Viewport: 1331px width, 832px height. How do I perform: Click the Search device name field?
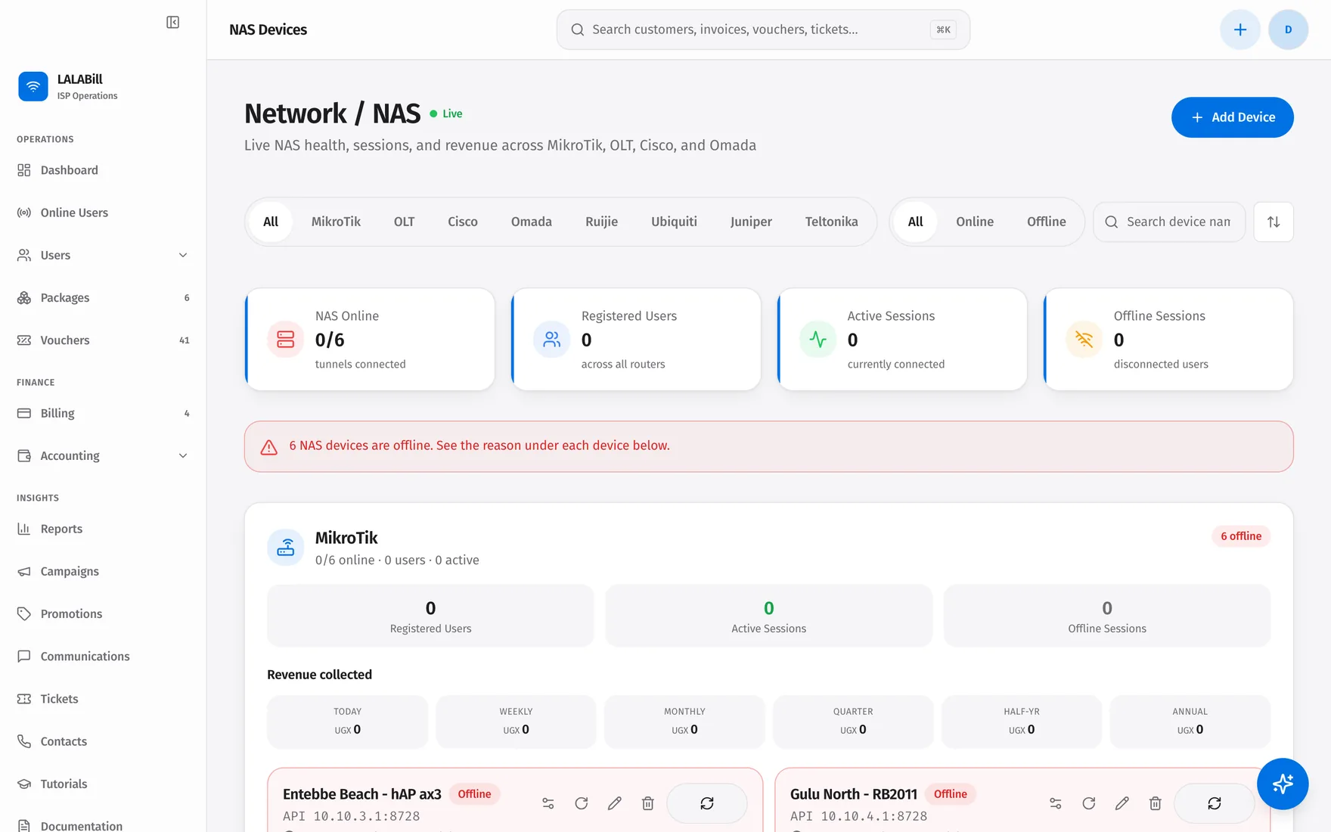tap(1169, 222)
